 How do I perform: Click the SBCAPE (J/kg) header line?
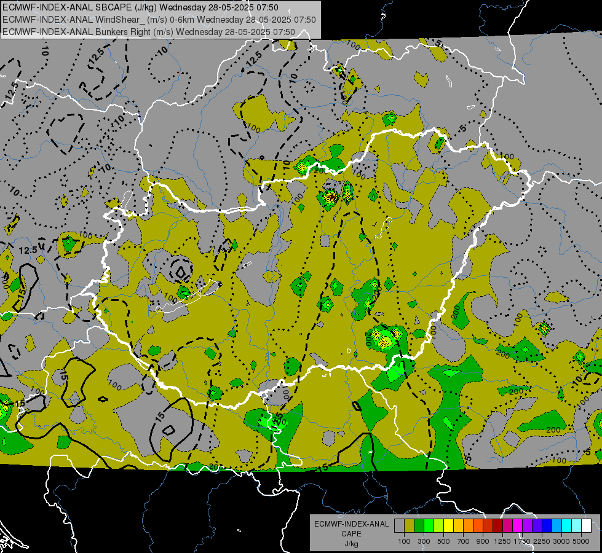coord(141,7)
